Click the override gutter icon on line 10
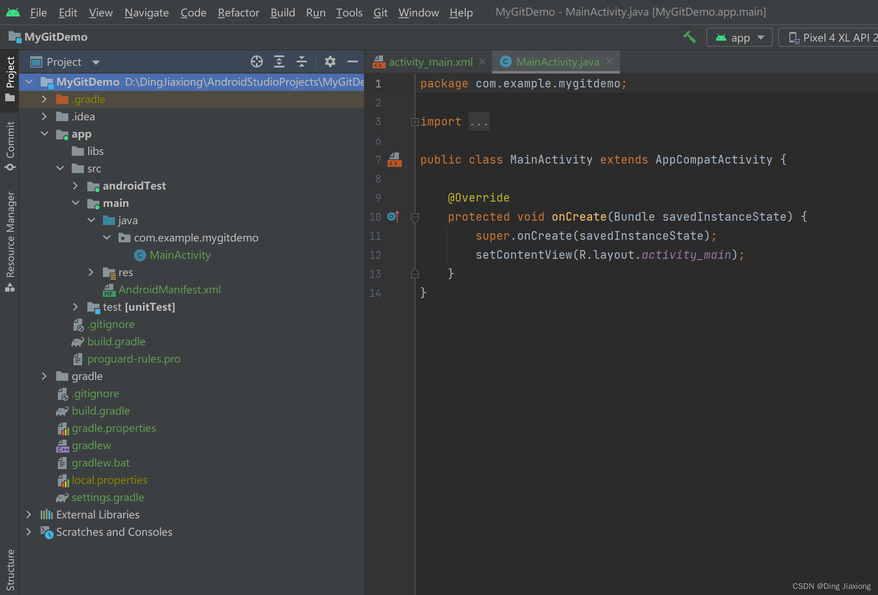The height and width of the screenshot is (595, 878). tap(393, 216)
